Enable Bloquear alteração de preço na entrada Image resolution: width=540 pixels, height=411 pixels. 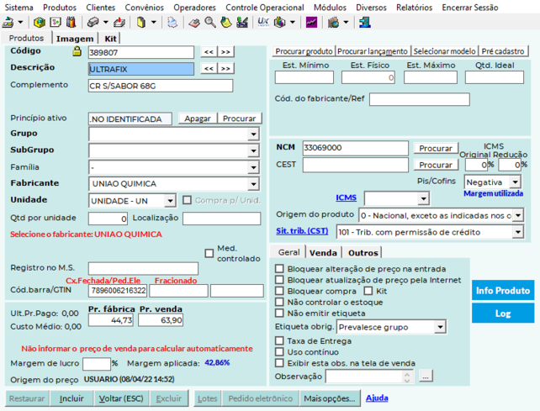click(x=279, y=268)
